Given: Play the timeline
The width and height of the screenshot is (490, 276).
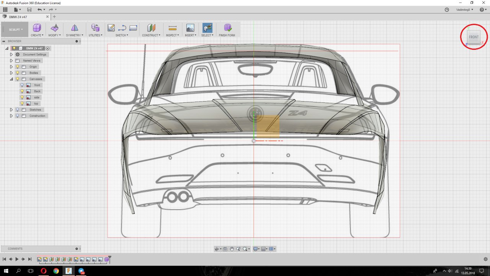Looking at the screenshot, I should click(17, 260).
